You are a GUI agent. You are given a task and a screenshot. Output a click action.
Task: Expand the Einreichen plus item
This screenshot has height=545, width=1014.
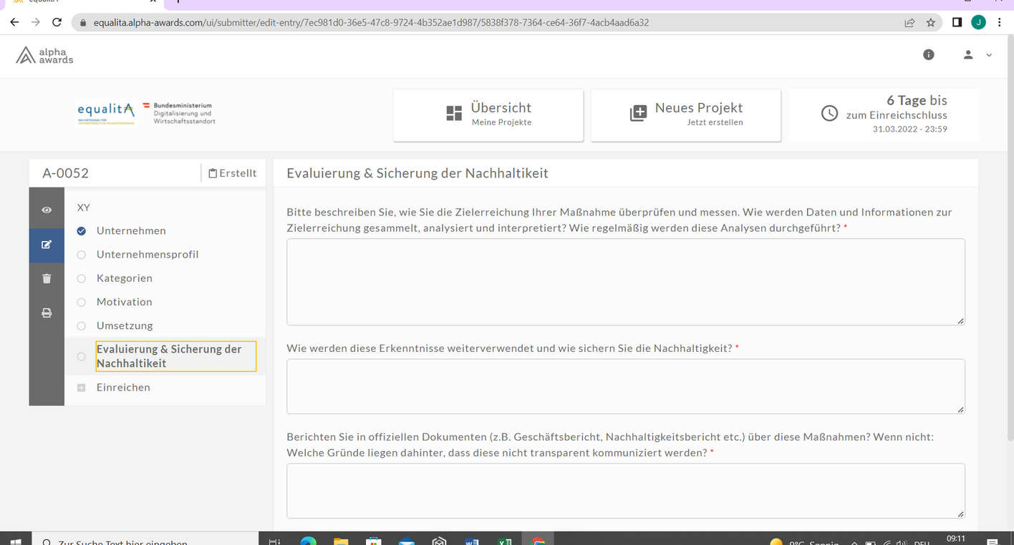coord(82,388)
